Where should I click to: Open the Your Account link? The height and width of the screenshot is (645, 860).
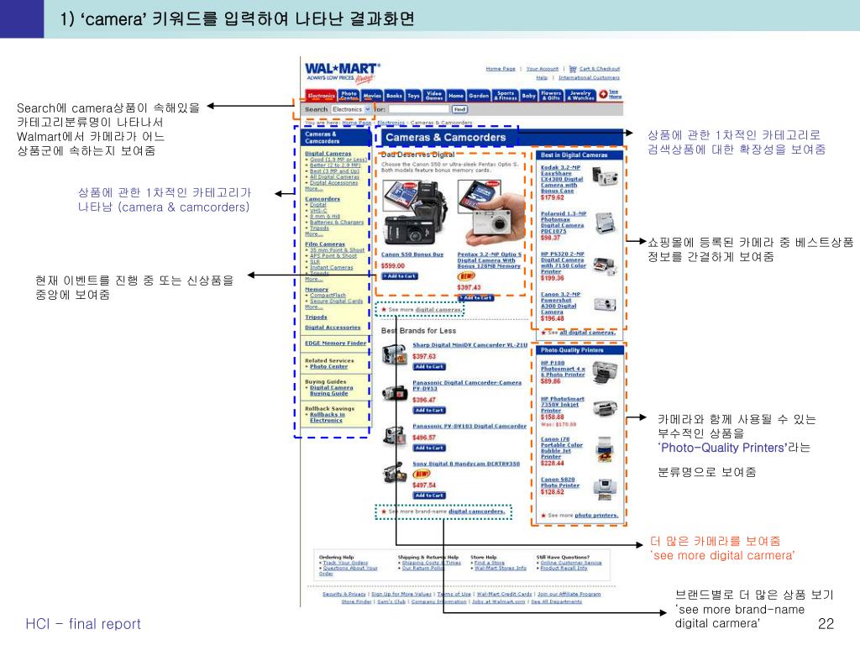point(543,69)
